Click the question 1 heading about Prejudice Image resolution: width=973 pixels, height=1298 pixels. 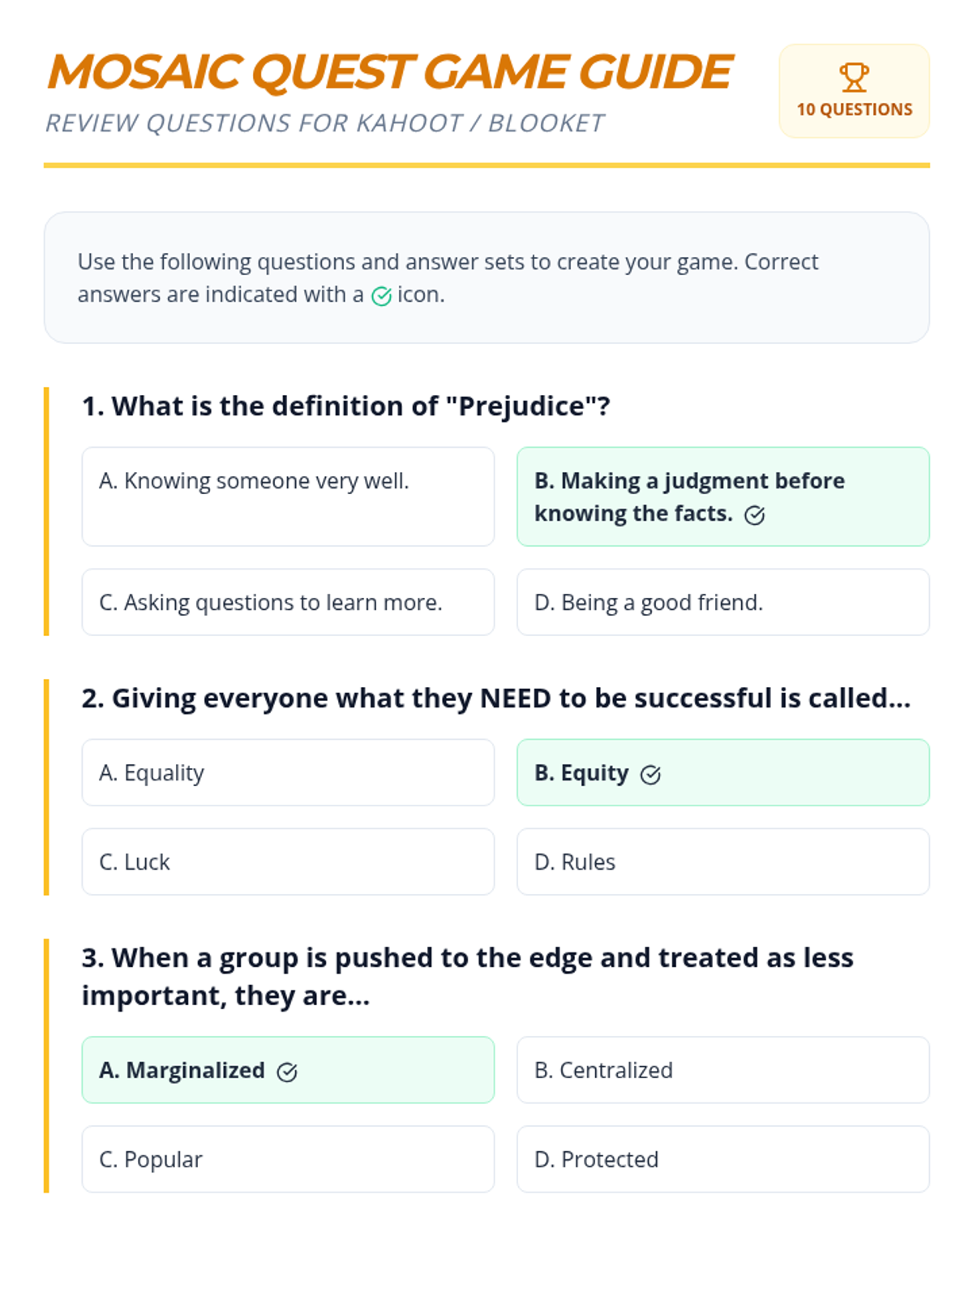(345, 406)
